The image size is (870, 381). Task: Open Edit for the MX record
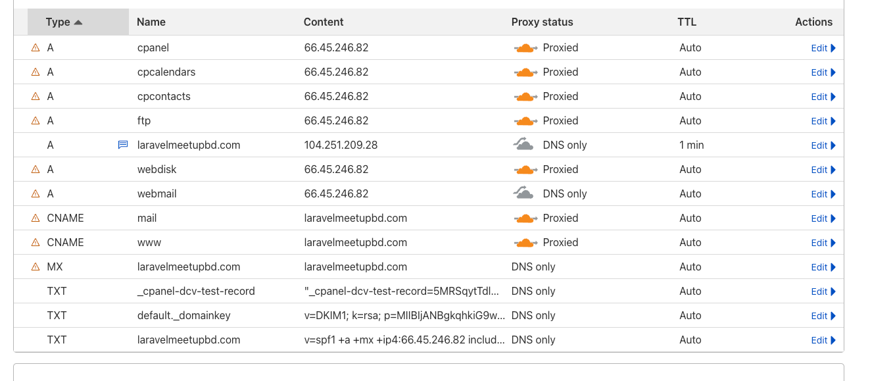point(823,267)
